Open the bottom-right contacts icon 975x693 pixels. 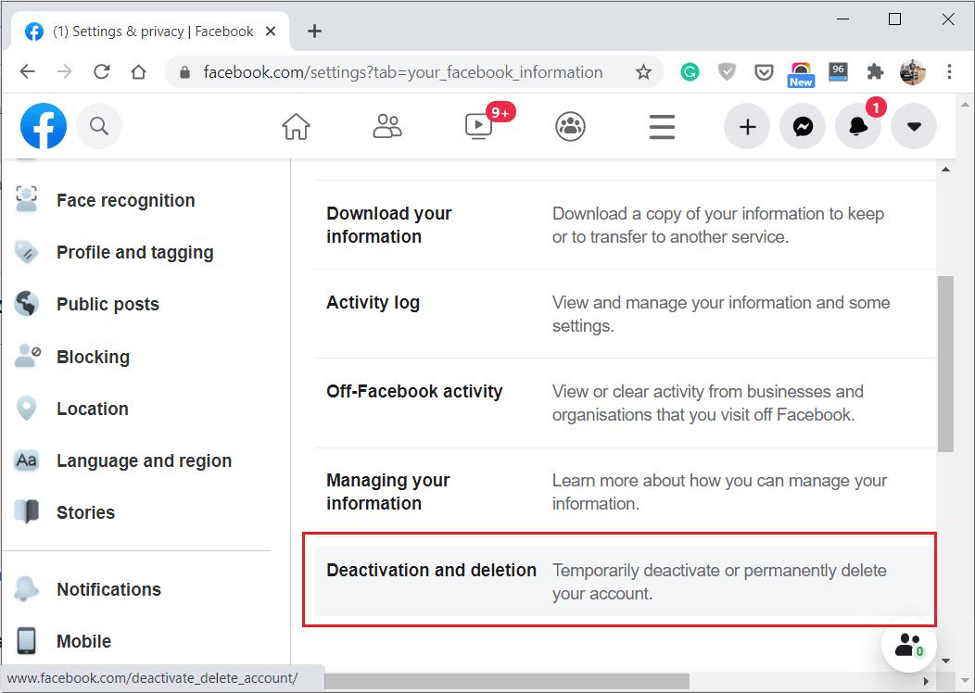click(908, 646)
